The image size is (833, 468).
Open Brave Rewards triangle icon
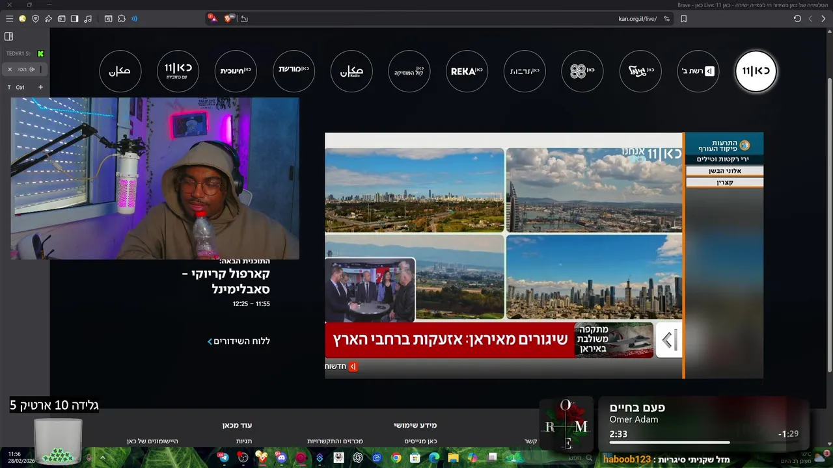tap(213, 18)
